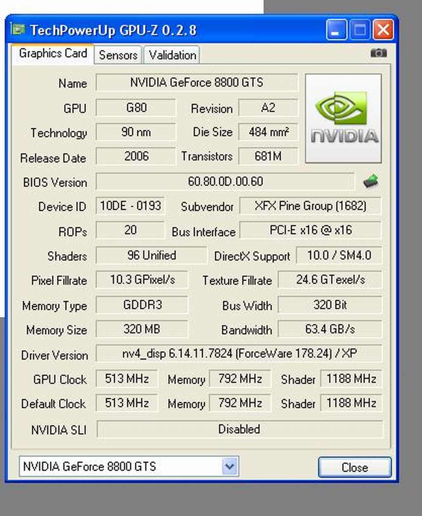Minimize the GPU-Z window
Image resolution: width=422 pixels, height=516 pixels.
pos(336,30)
